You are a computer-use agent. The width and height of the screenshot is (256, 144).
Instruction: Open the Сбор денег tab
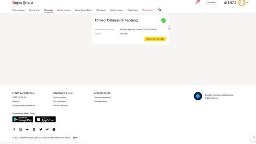[101, 10]
